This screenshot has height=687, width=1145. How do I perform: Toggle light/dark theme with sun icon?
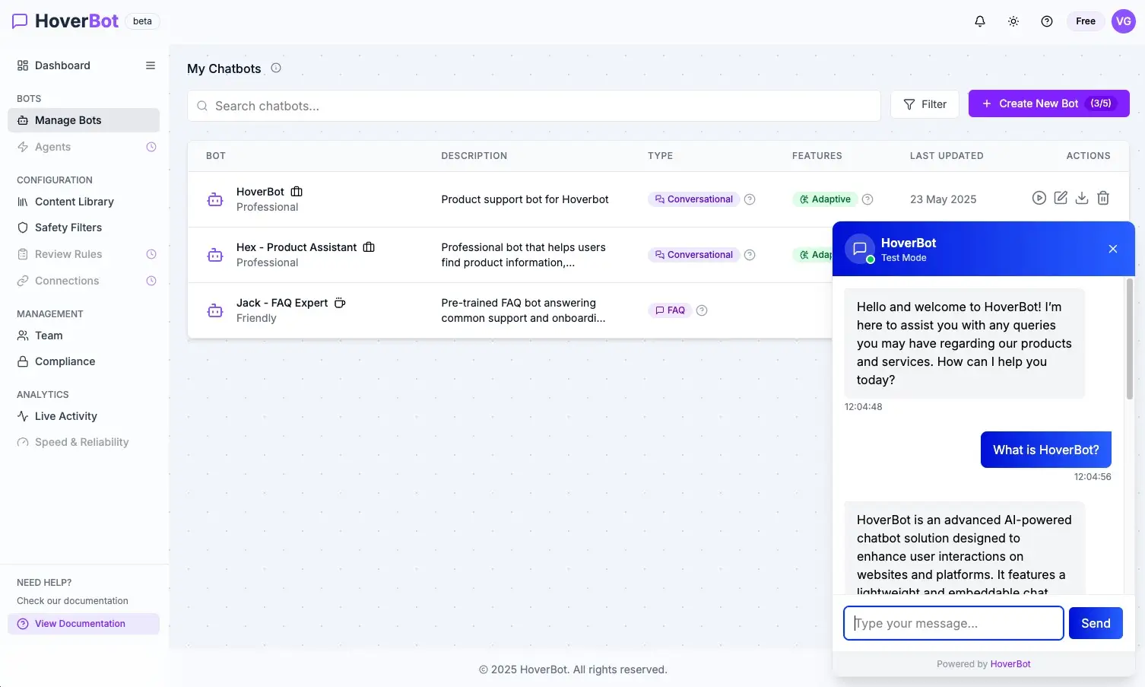[x=1013, y=21]
